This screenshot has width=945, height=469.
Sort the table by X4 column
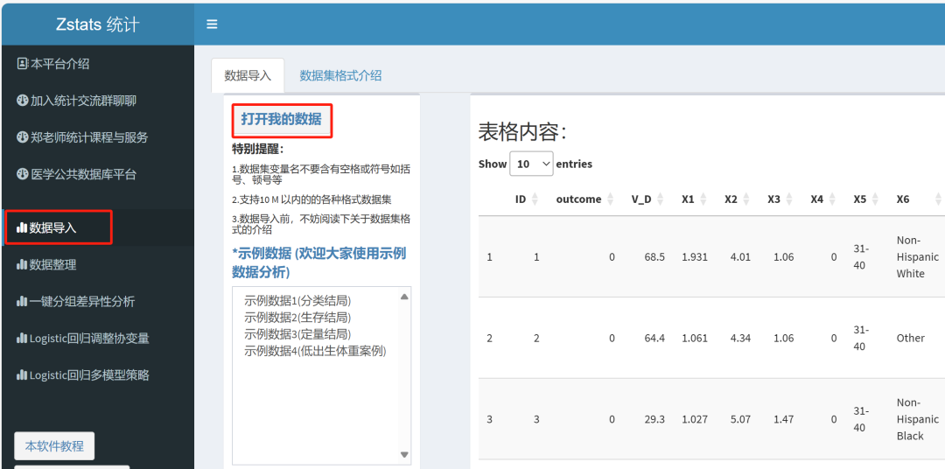(x=822, y=199)
